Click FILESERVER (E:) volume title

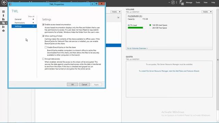coord(135,16)
